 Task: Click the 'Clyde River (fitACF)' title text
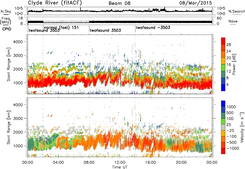[x=55, y=3]
